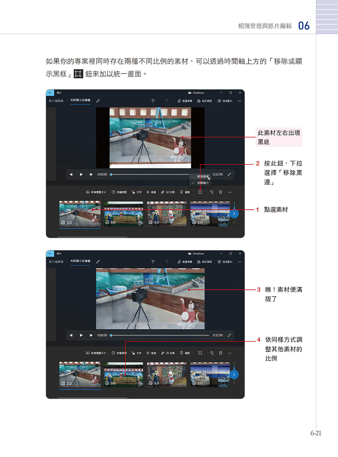Click 3D 效果 in the upper screenshot
The width and height of the screenshot is (338, 457).
tap(168, 192)
